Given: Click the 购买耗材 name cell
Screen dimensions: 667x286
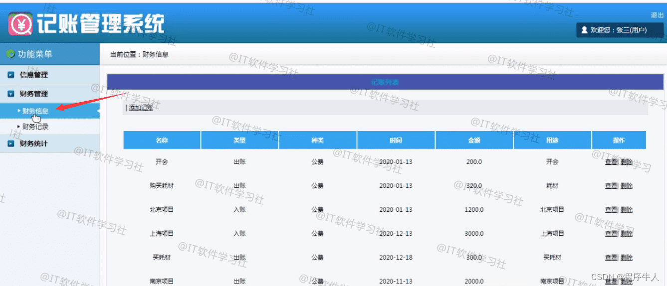Looking at the screenshot, I should [162, 186].
